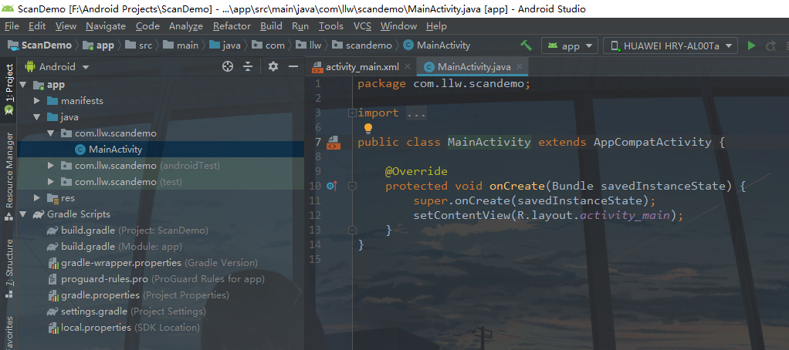Click the Collapse All icon in Project panel

tap(248, 66)
